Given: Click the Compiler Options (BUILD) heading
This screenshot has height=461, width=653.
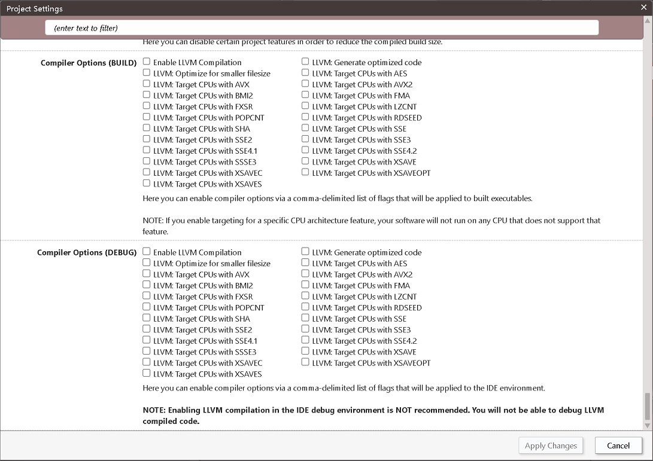Looking at the screenshot, I should coord(89,63).
